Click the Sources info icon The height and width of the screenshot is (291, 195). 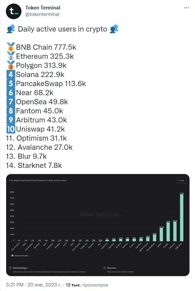pyautogui.click(x=104, y=268)
